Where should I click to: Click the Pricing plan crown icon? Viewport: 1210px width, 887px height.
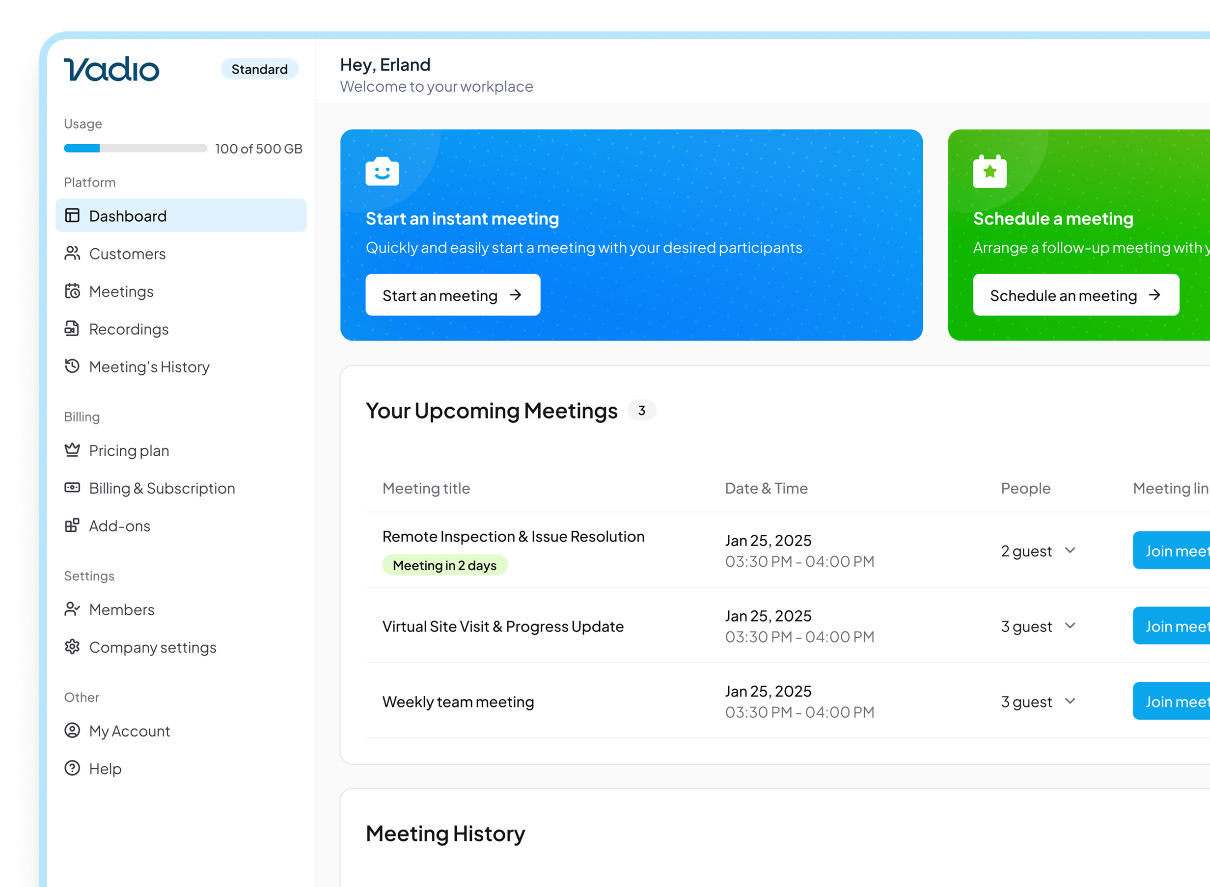pos(72,450)
